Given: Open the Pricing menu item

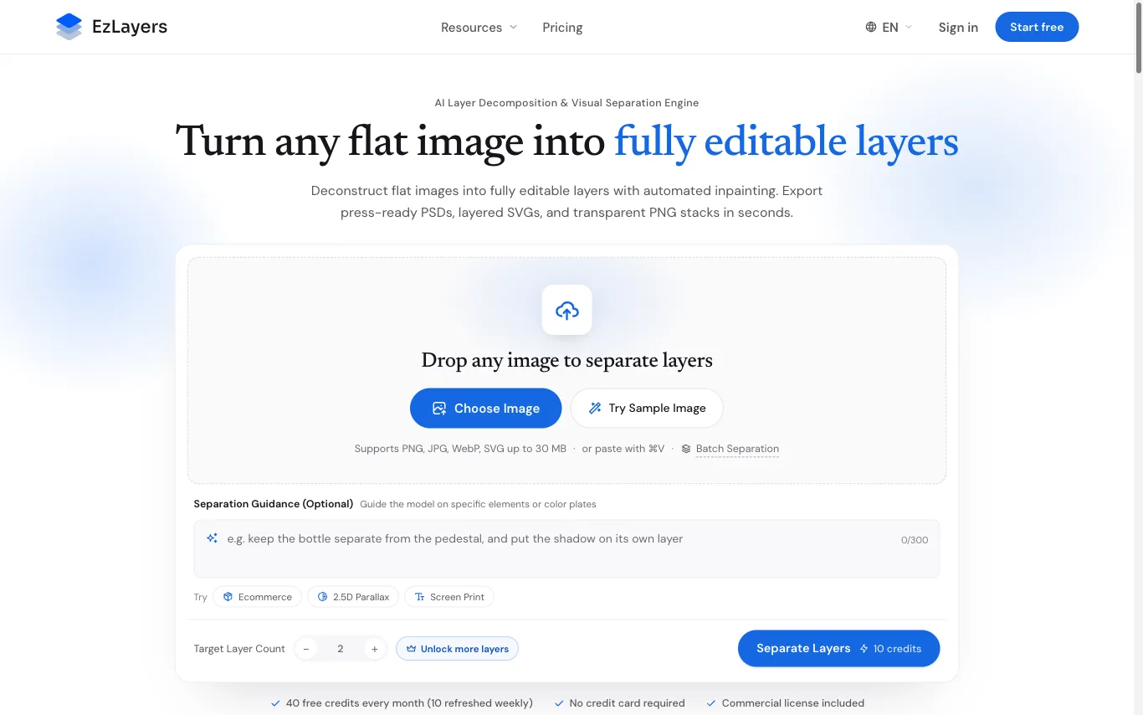Looking at the screenshot, I should point(562,27).
